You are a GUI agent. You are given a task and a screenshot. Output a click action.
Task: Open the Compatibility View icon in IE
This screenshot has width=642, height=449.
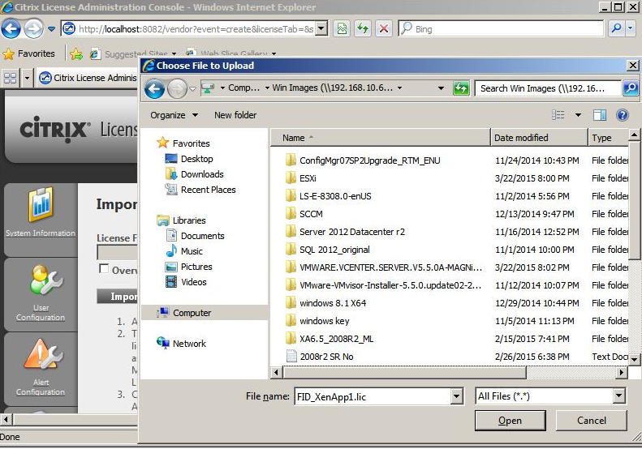[342, 28]
